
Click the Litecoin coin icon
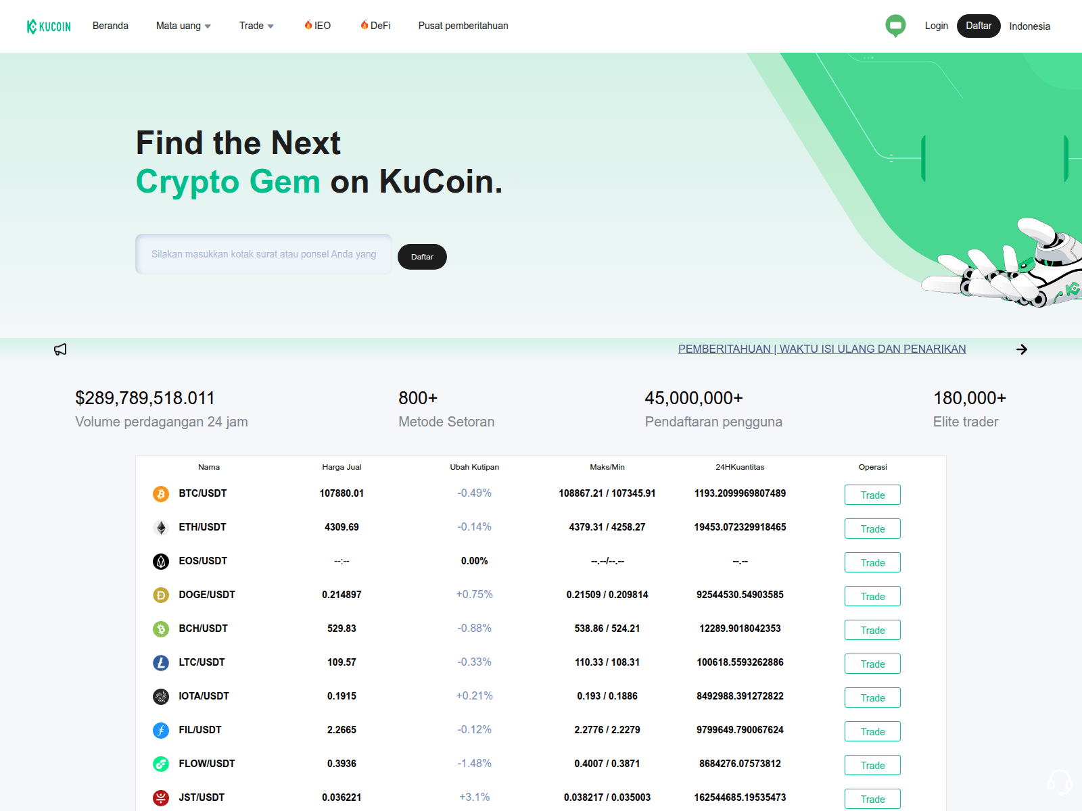click(161, 663)
